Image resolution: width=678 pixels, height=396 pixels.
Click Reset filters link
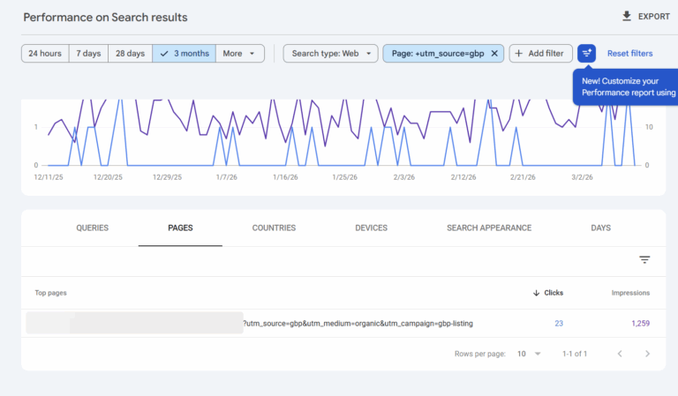629,54
